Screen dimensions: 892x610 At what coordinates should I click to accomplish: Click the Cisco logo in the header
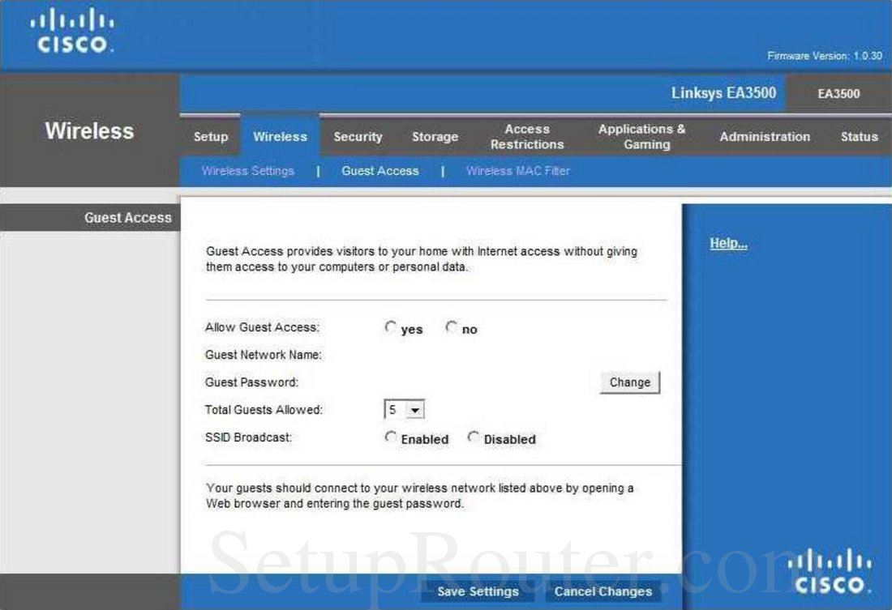coord(71,32)
